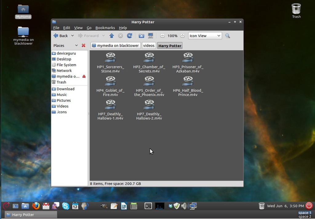The height and width of the screenshot is (219, 315).
Task: Select HP5_Order_of_the_Phoenix.m4v video file
Action: [x=149, y=86]
